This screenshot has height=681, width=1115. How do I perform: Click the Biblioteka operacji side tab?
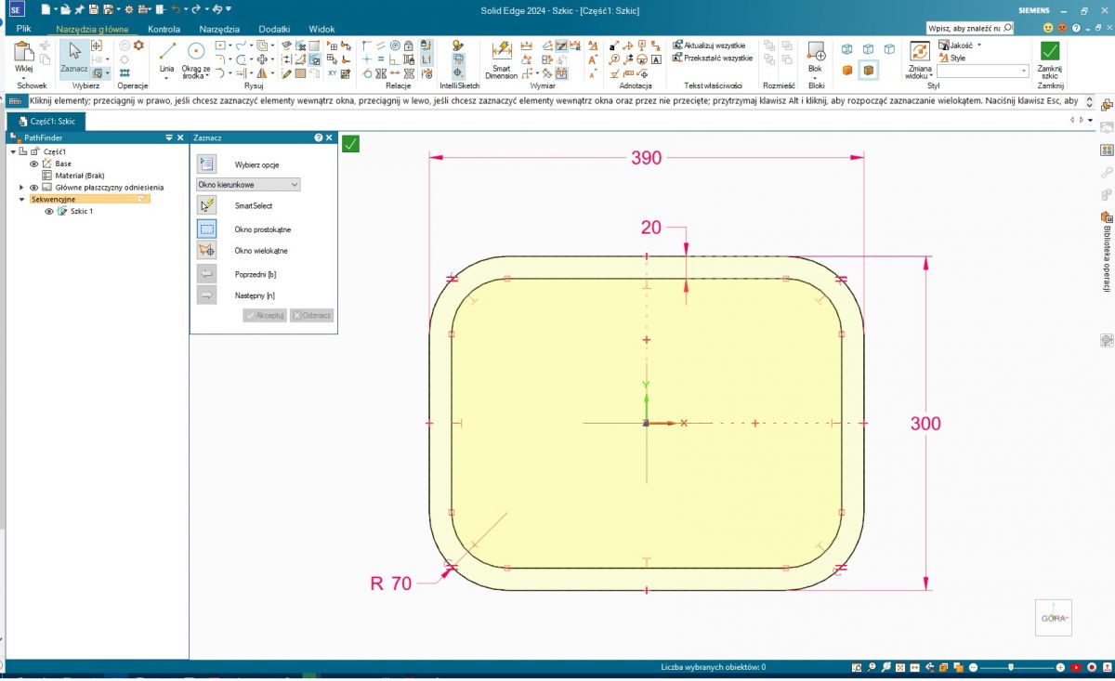[1107, 253]
